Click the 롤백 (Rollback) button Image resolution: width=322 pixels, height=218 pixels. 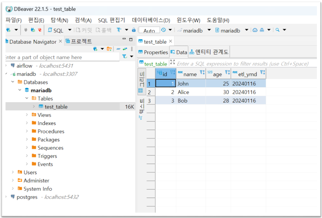103,30
